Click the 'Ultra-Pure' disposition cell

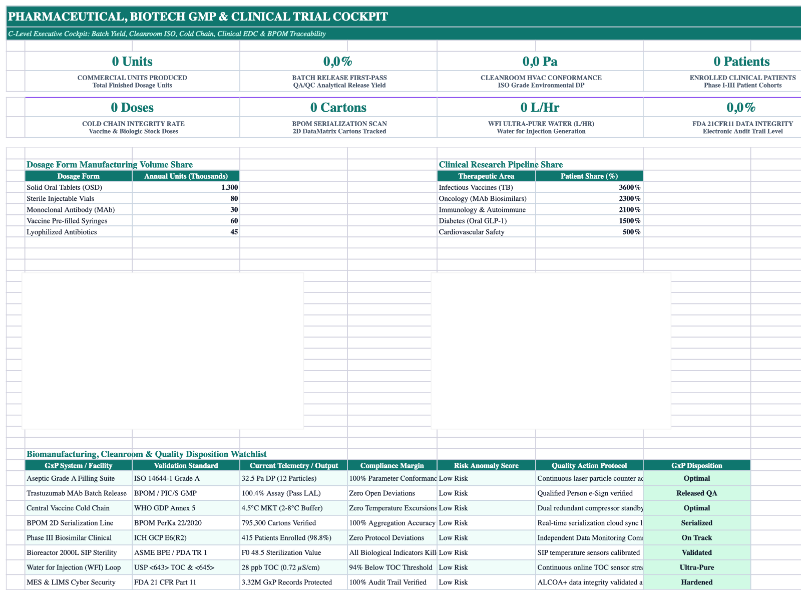[x=697, y=567]
